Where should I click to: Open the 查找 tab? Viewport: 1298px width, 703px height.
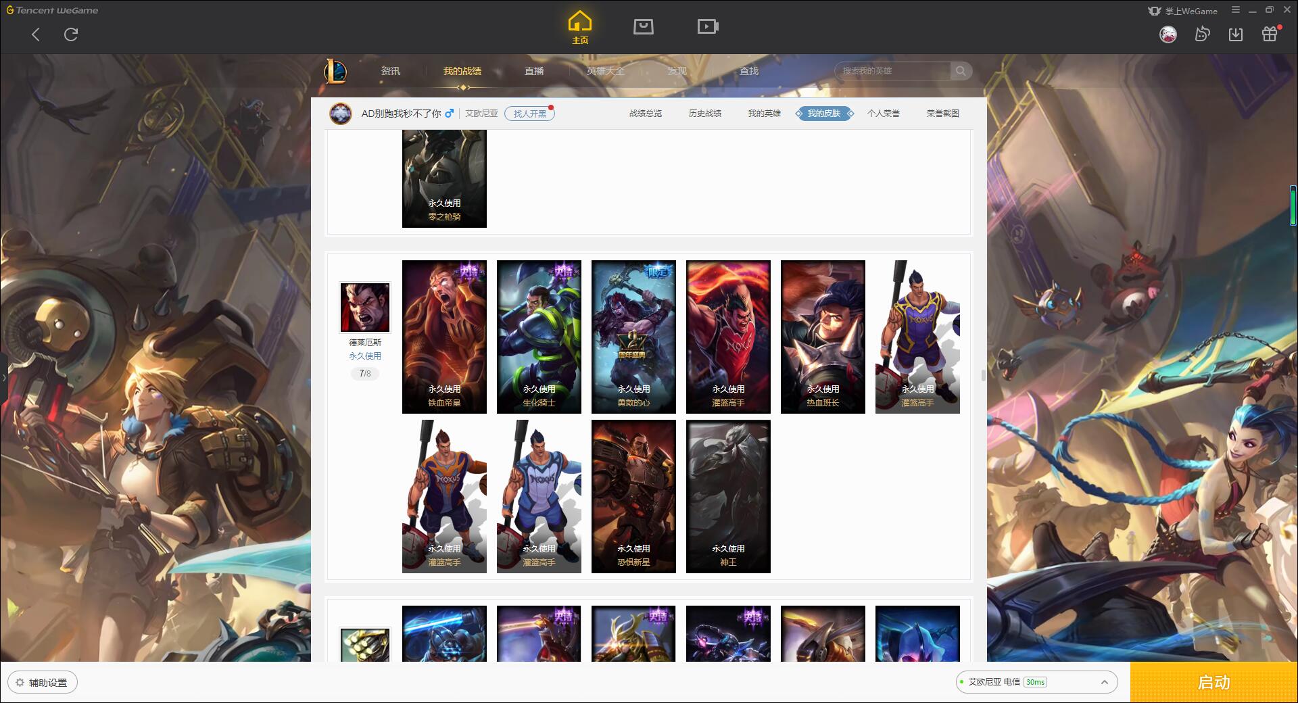[x=749, y=71]
